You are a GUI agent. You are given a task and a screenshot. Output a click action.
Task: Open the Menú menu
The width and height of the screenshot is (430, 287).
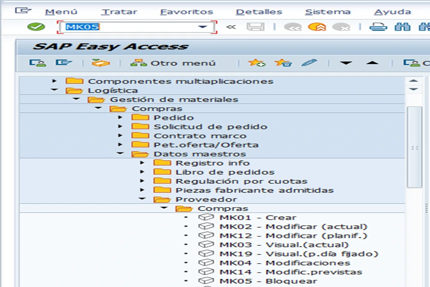coord(61,12)
